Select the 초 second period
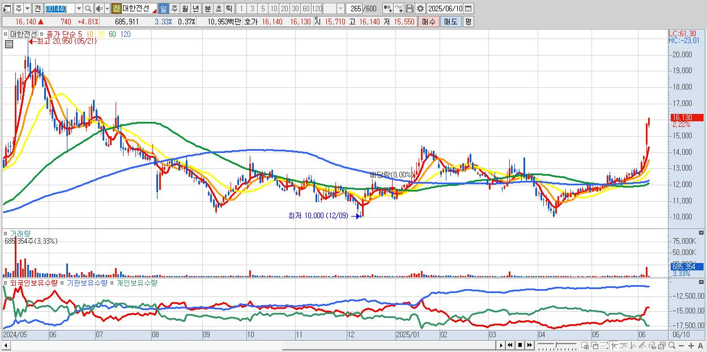The image size is (707, 352). click(x=218, y=9)
